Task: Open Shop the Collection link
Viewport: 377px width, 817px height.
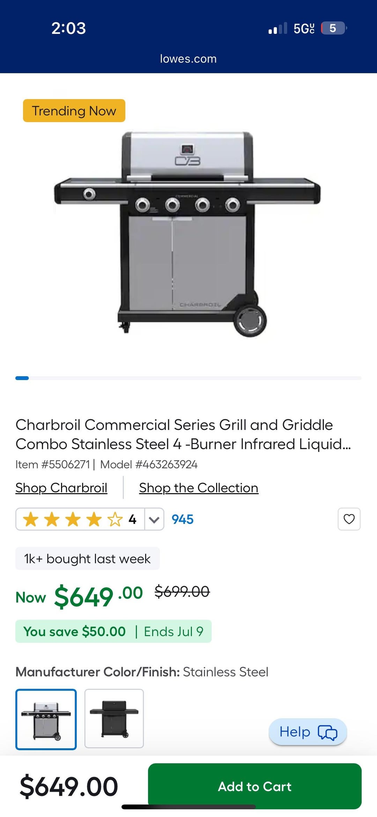Action: tap(199, 488)
